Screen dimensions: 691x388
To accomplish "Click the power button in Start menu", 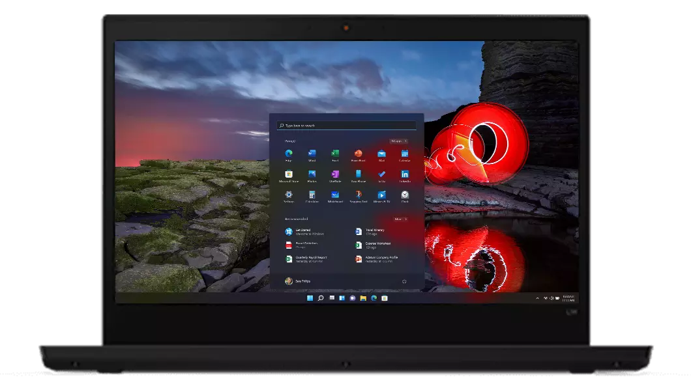I will [x=404, y=281].
